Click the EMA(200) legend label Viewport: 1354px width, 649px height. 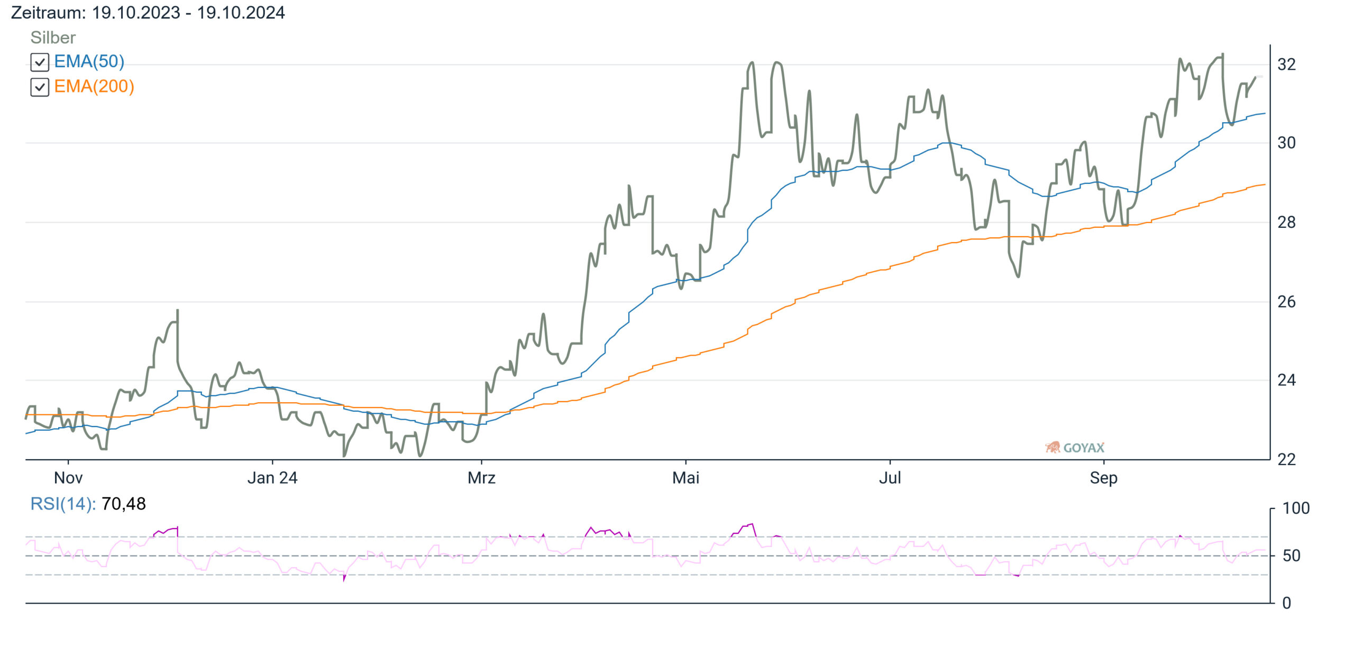[94, 87]
